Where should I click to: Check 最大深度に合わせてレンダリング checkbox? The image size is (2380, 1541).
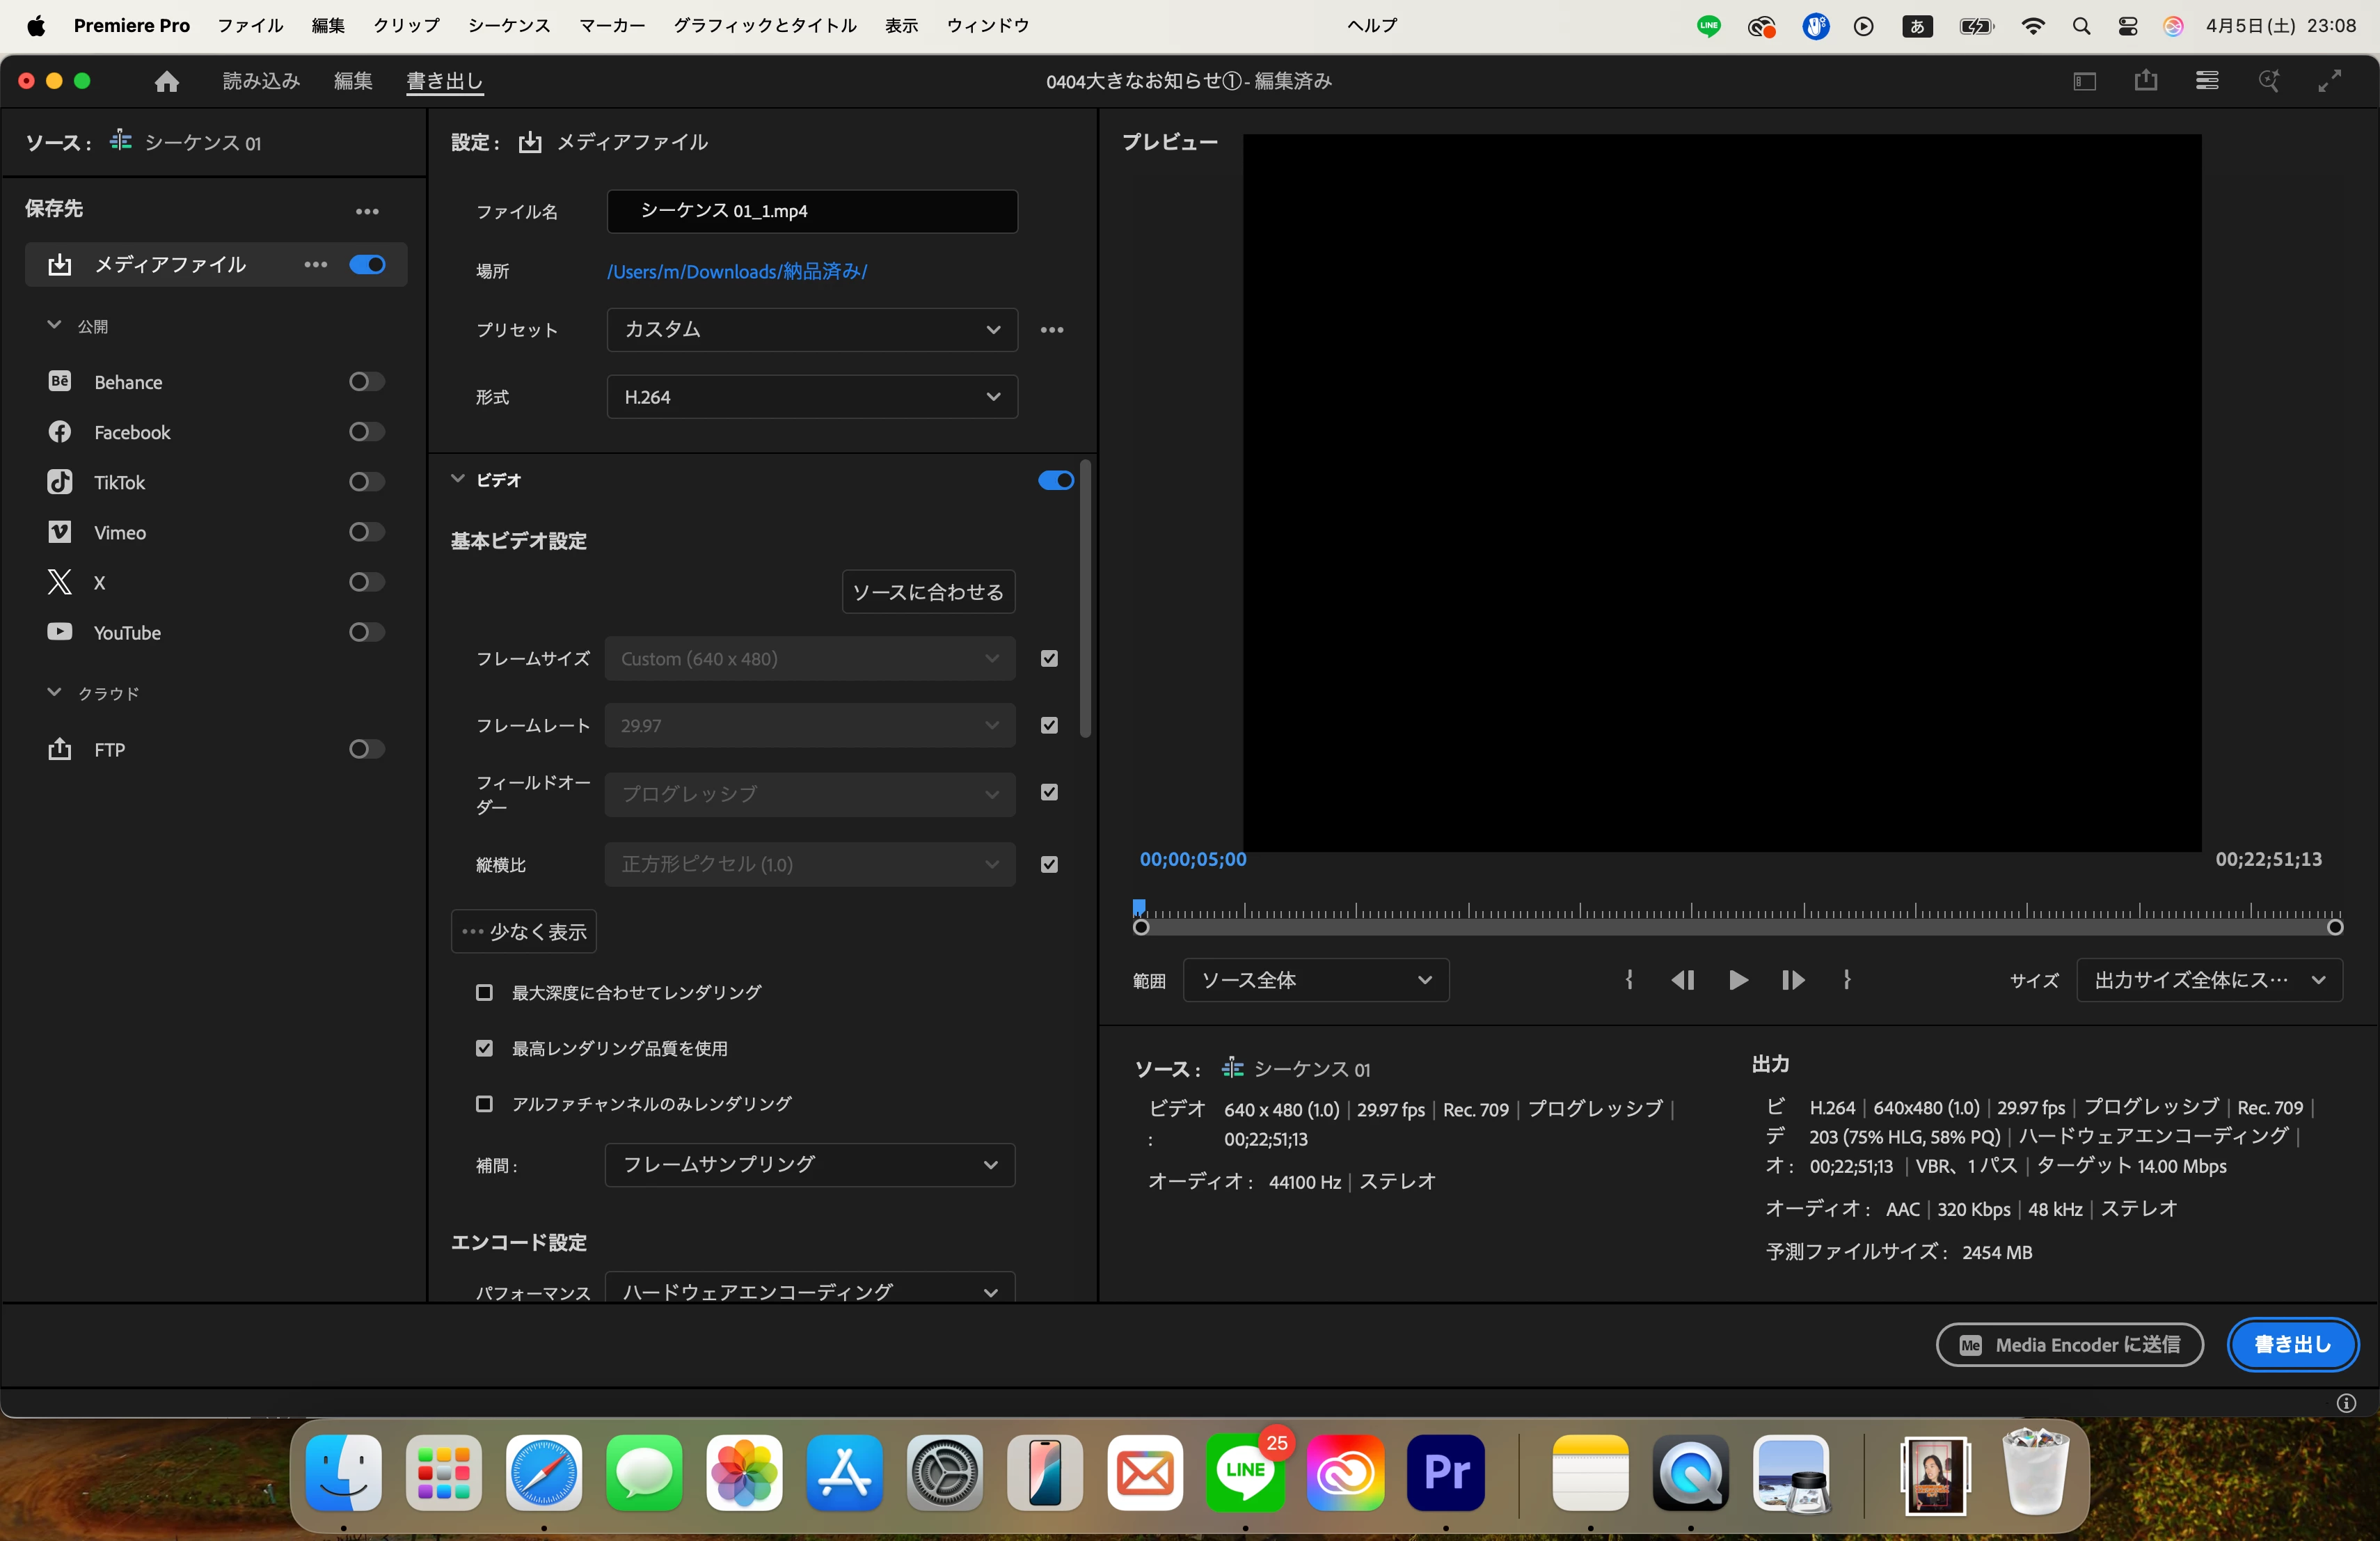pyautogui.click(x=485, y=992)
